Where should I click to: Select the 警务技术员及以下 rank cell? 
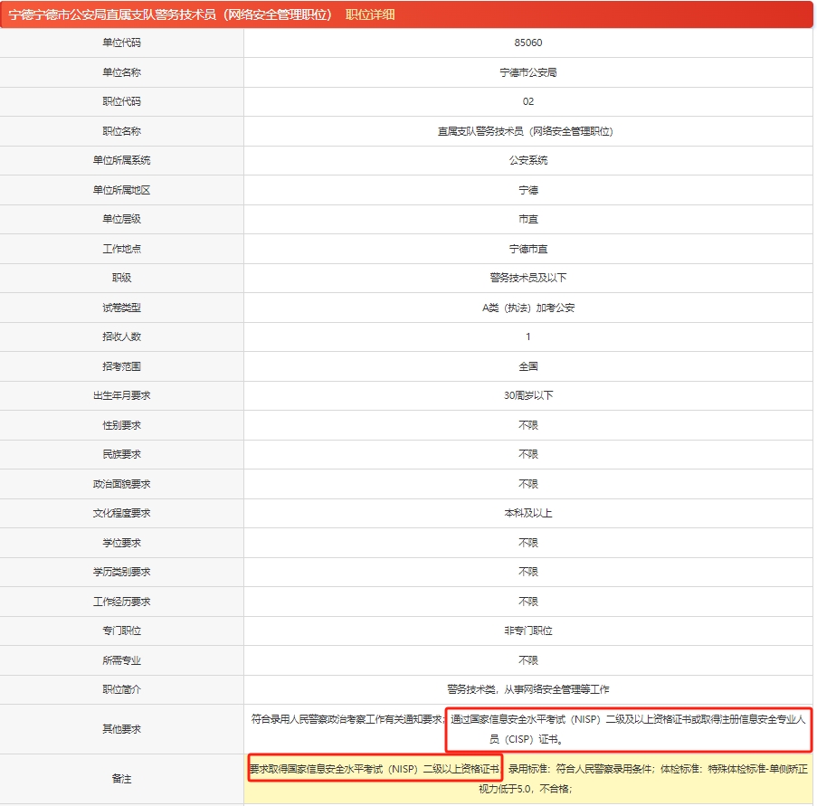point(527,279)
